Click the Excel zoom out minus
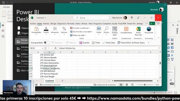This screenshot has width=180, height=101. [136, 85]
